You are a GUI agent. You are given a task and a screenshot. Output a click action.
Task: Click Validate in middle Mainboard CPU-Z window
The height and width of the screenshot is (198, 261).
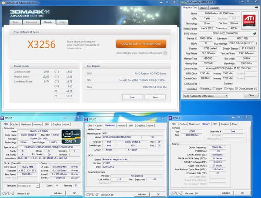pyautogui.click(x=141, y=195)
